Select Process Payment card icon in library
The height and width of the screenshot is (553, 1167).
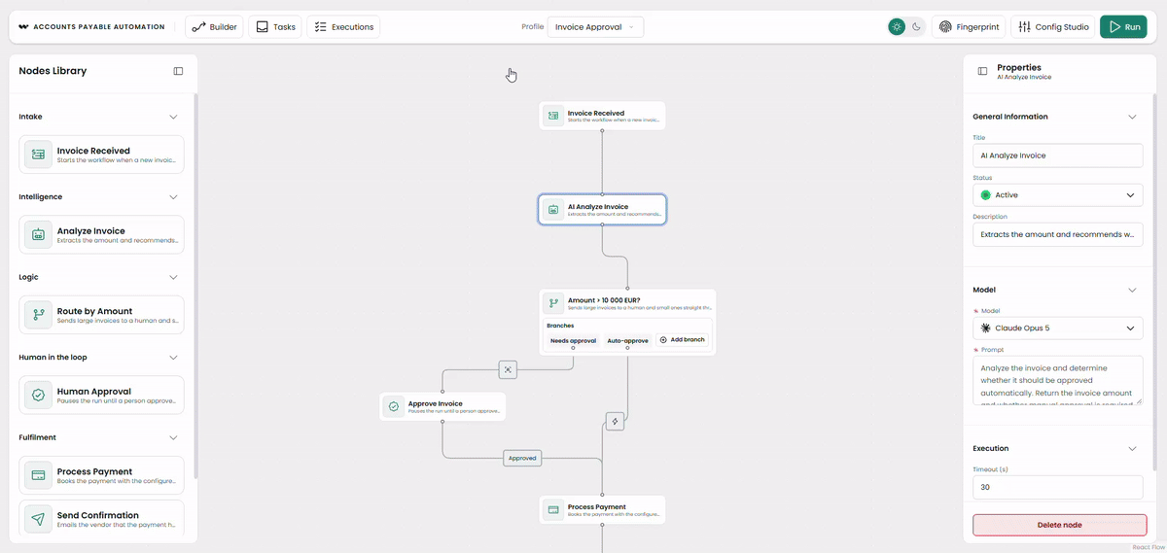tap(38, 475)
